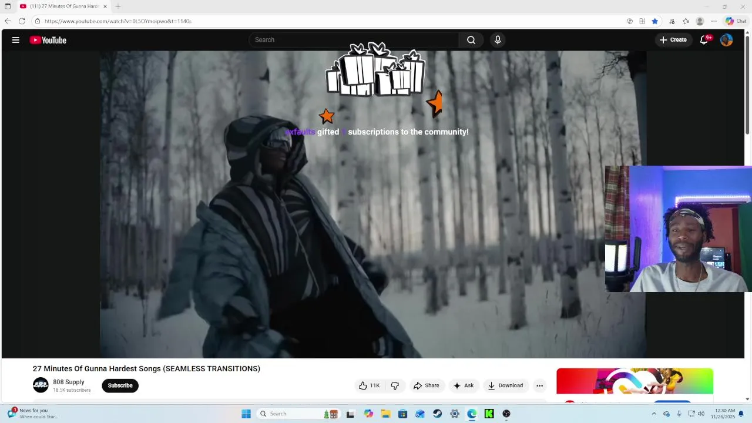Screen dimensions: 752x423
Task: Go back using browser back arrow
Action: click(8, 21)
